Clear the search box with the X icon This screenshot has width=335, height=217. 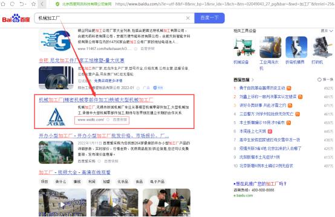(188, 18)
